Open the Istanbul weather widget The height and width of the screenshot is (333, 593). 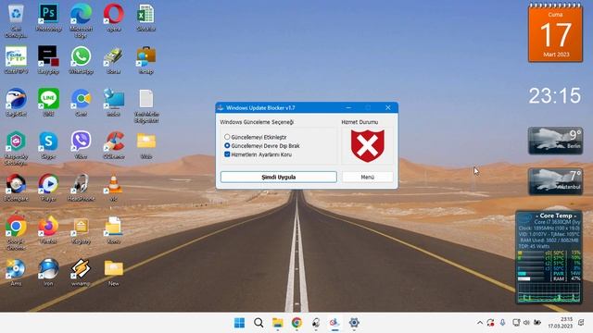point(555,181)
